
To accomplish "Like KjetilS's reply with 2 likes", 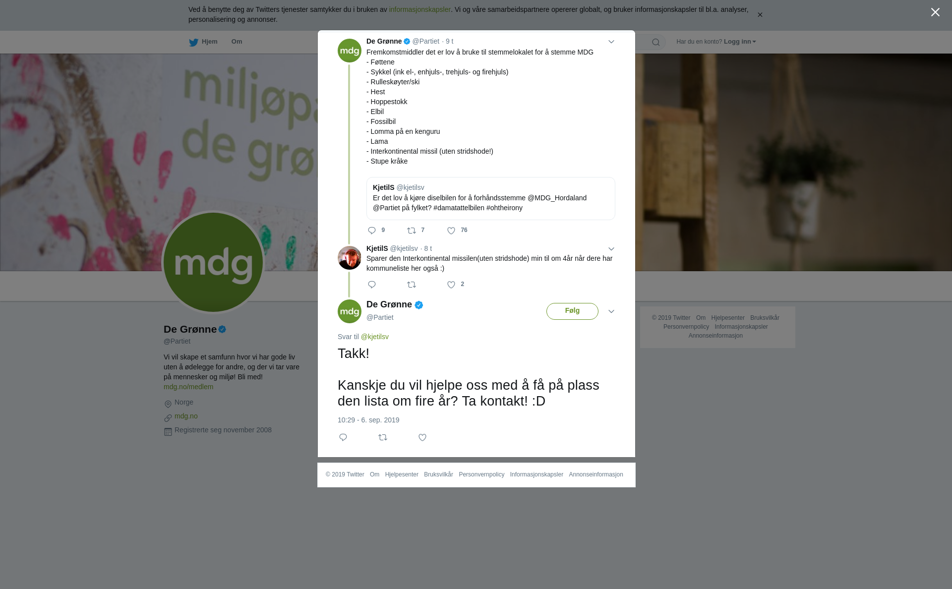I will pos(451,285).
